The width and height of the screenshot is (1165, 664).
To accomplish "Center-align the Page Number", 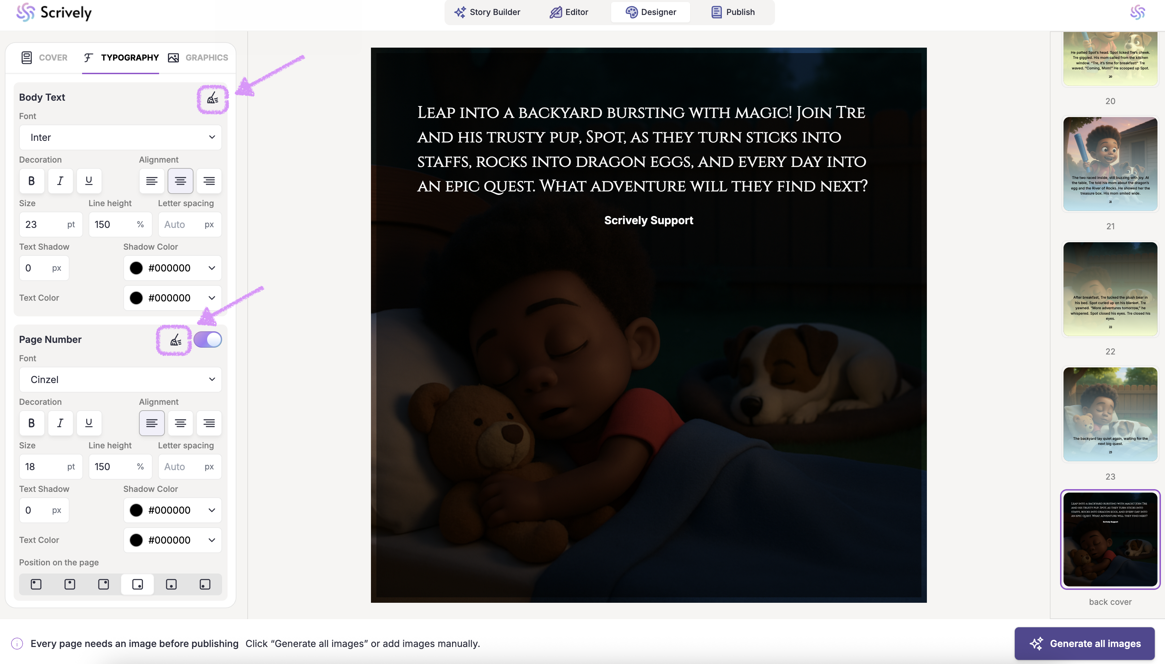I will click(181, 423).
